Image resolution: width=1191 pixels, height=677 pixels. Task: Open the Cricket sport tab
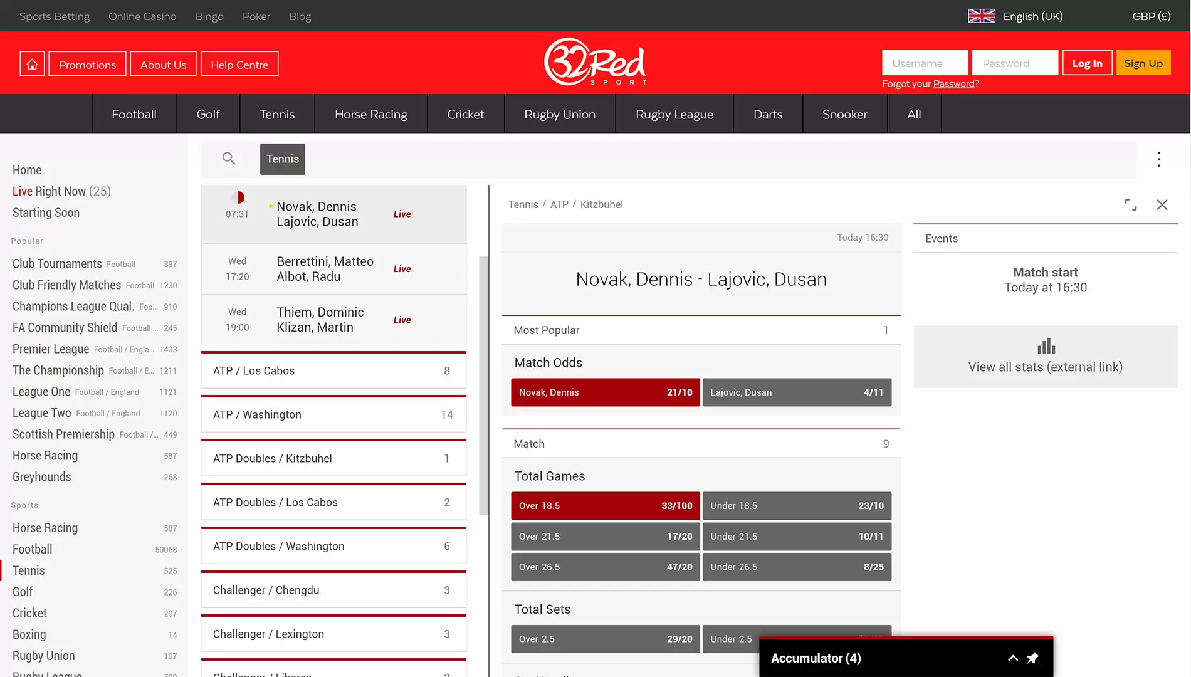tap(466, 114)
